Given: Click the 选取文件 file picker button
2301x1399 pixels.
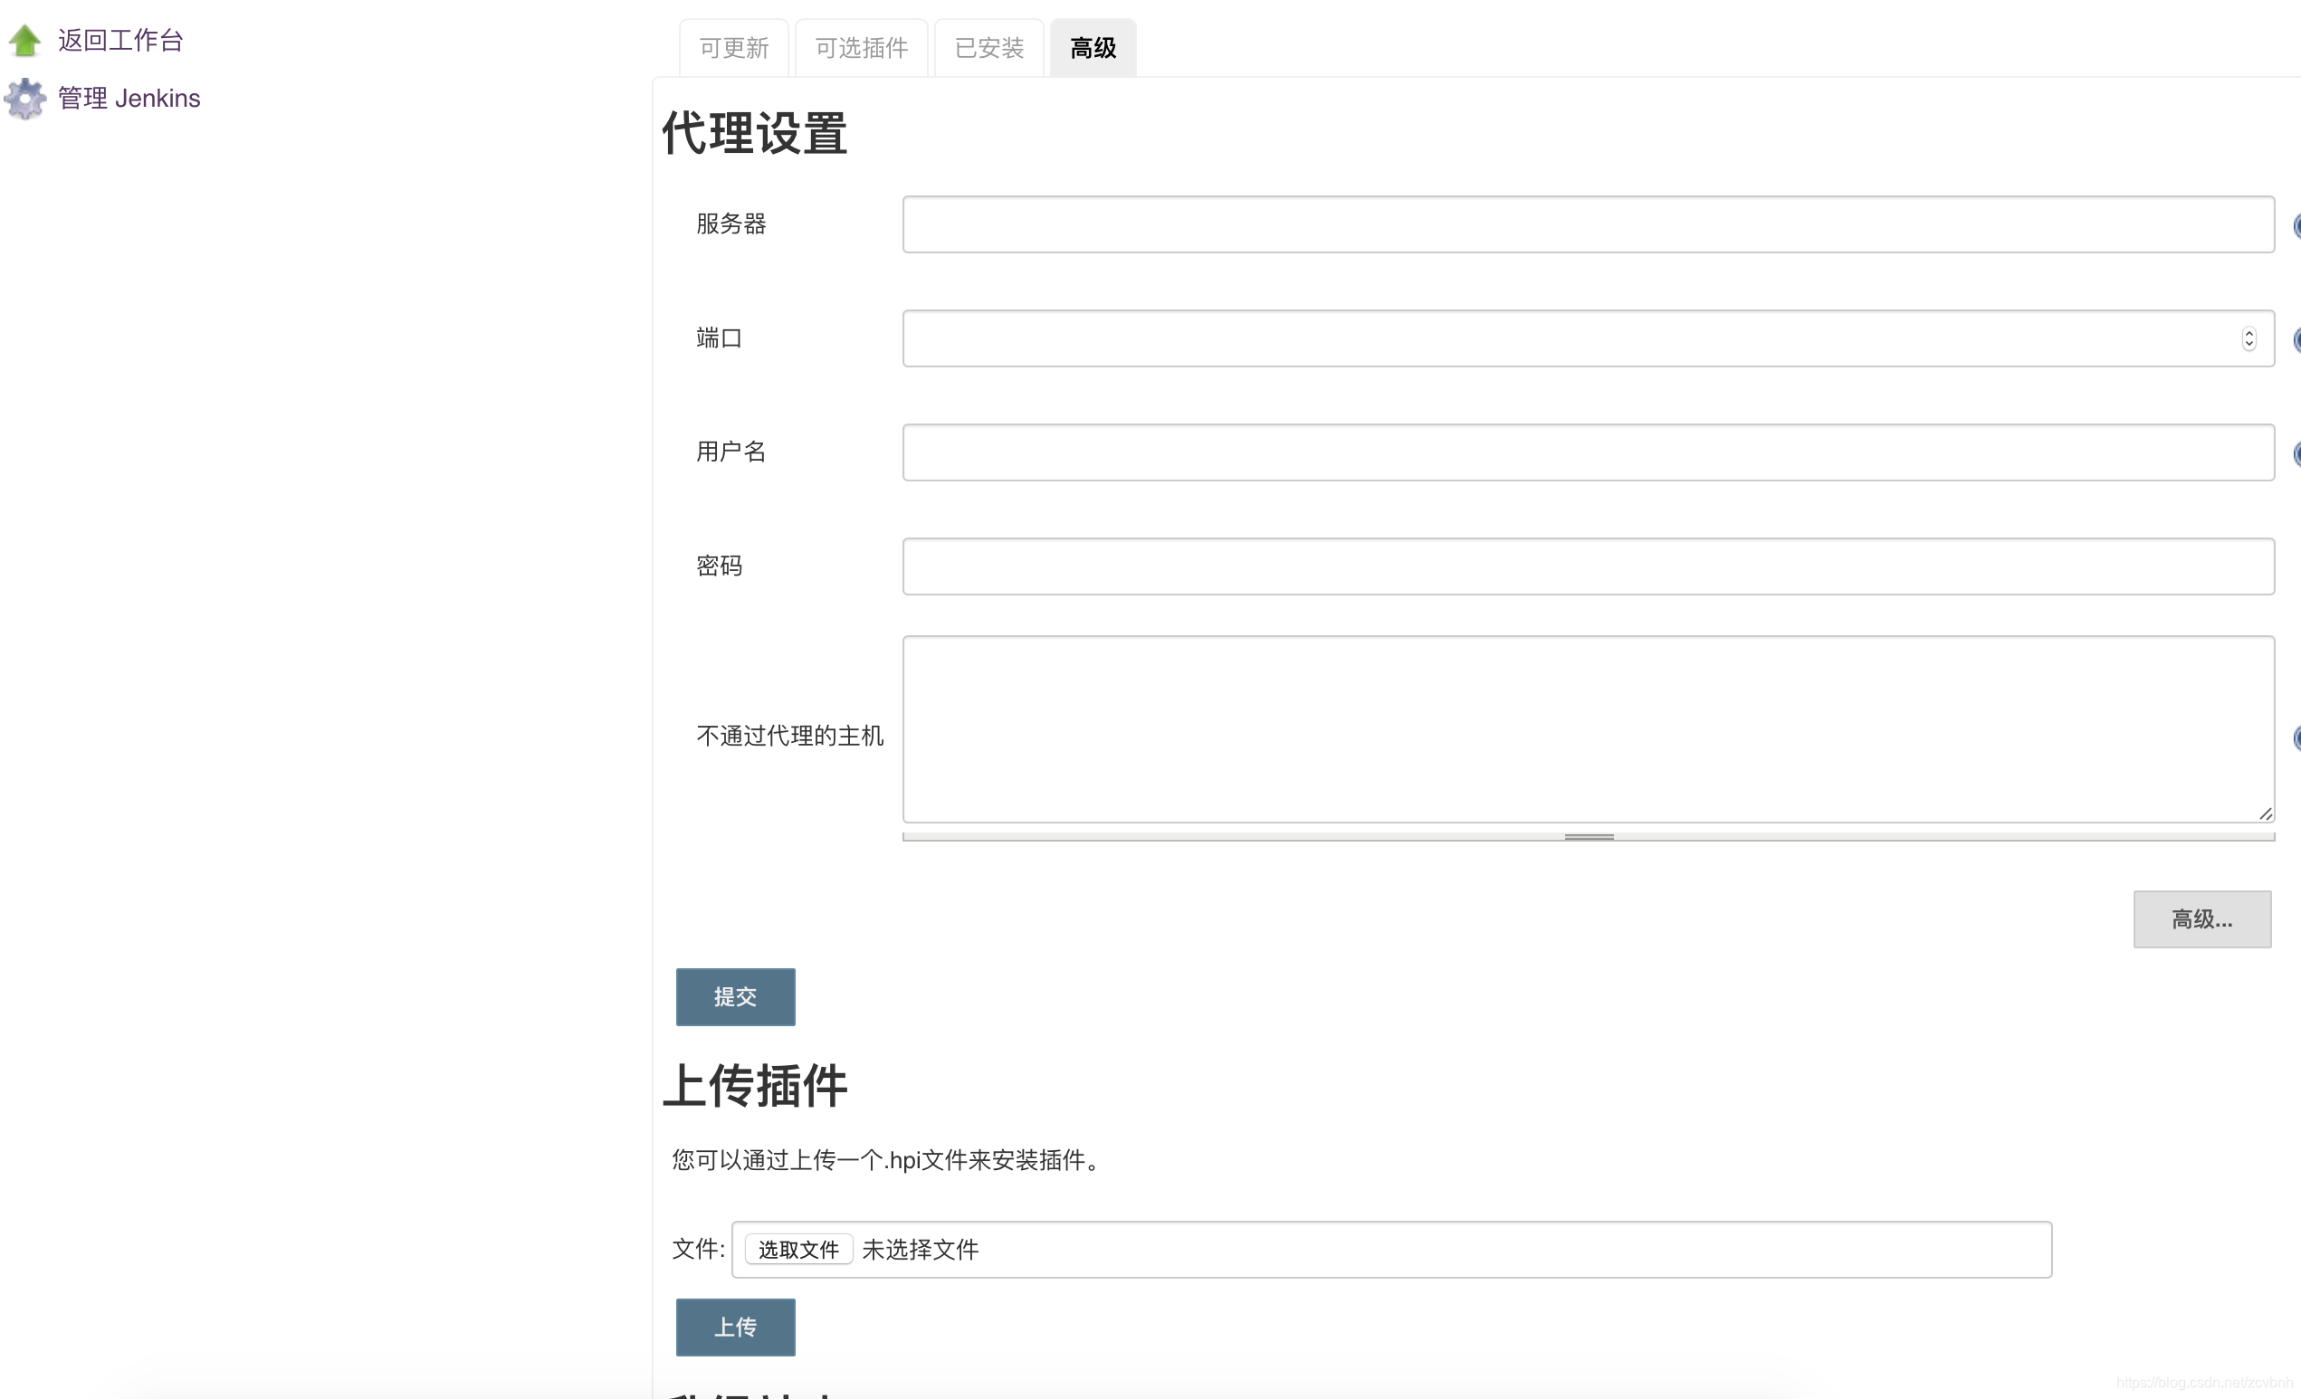Looking at the screenshot, I should tap(797, 1249).
